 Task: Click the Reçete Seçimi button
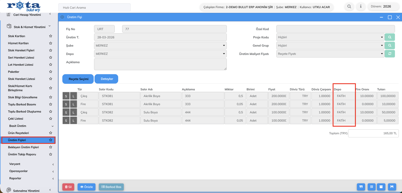[x=78, y=79]
